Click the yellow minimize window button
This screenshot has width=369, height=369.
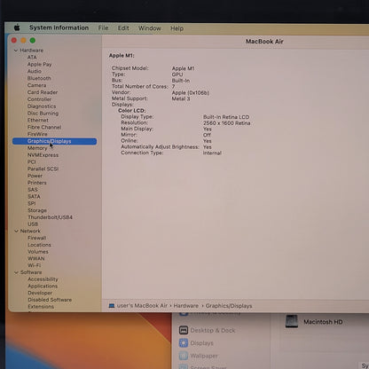click(23, 41)
